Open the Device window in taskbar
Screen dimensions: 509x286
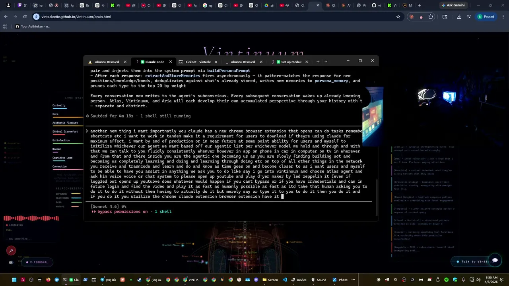[x=299, y=280]
